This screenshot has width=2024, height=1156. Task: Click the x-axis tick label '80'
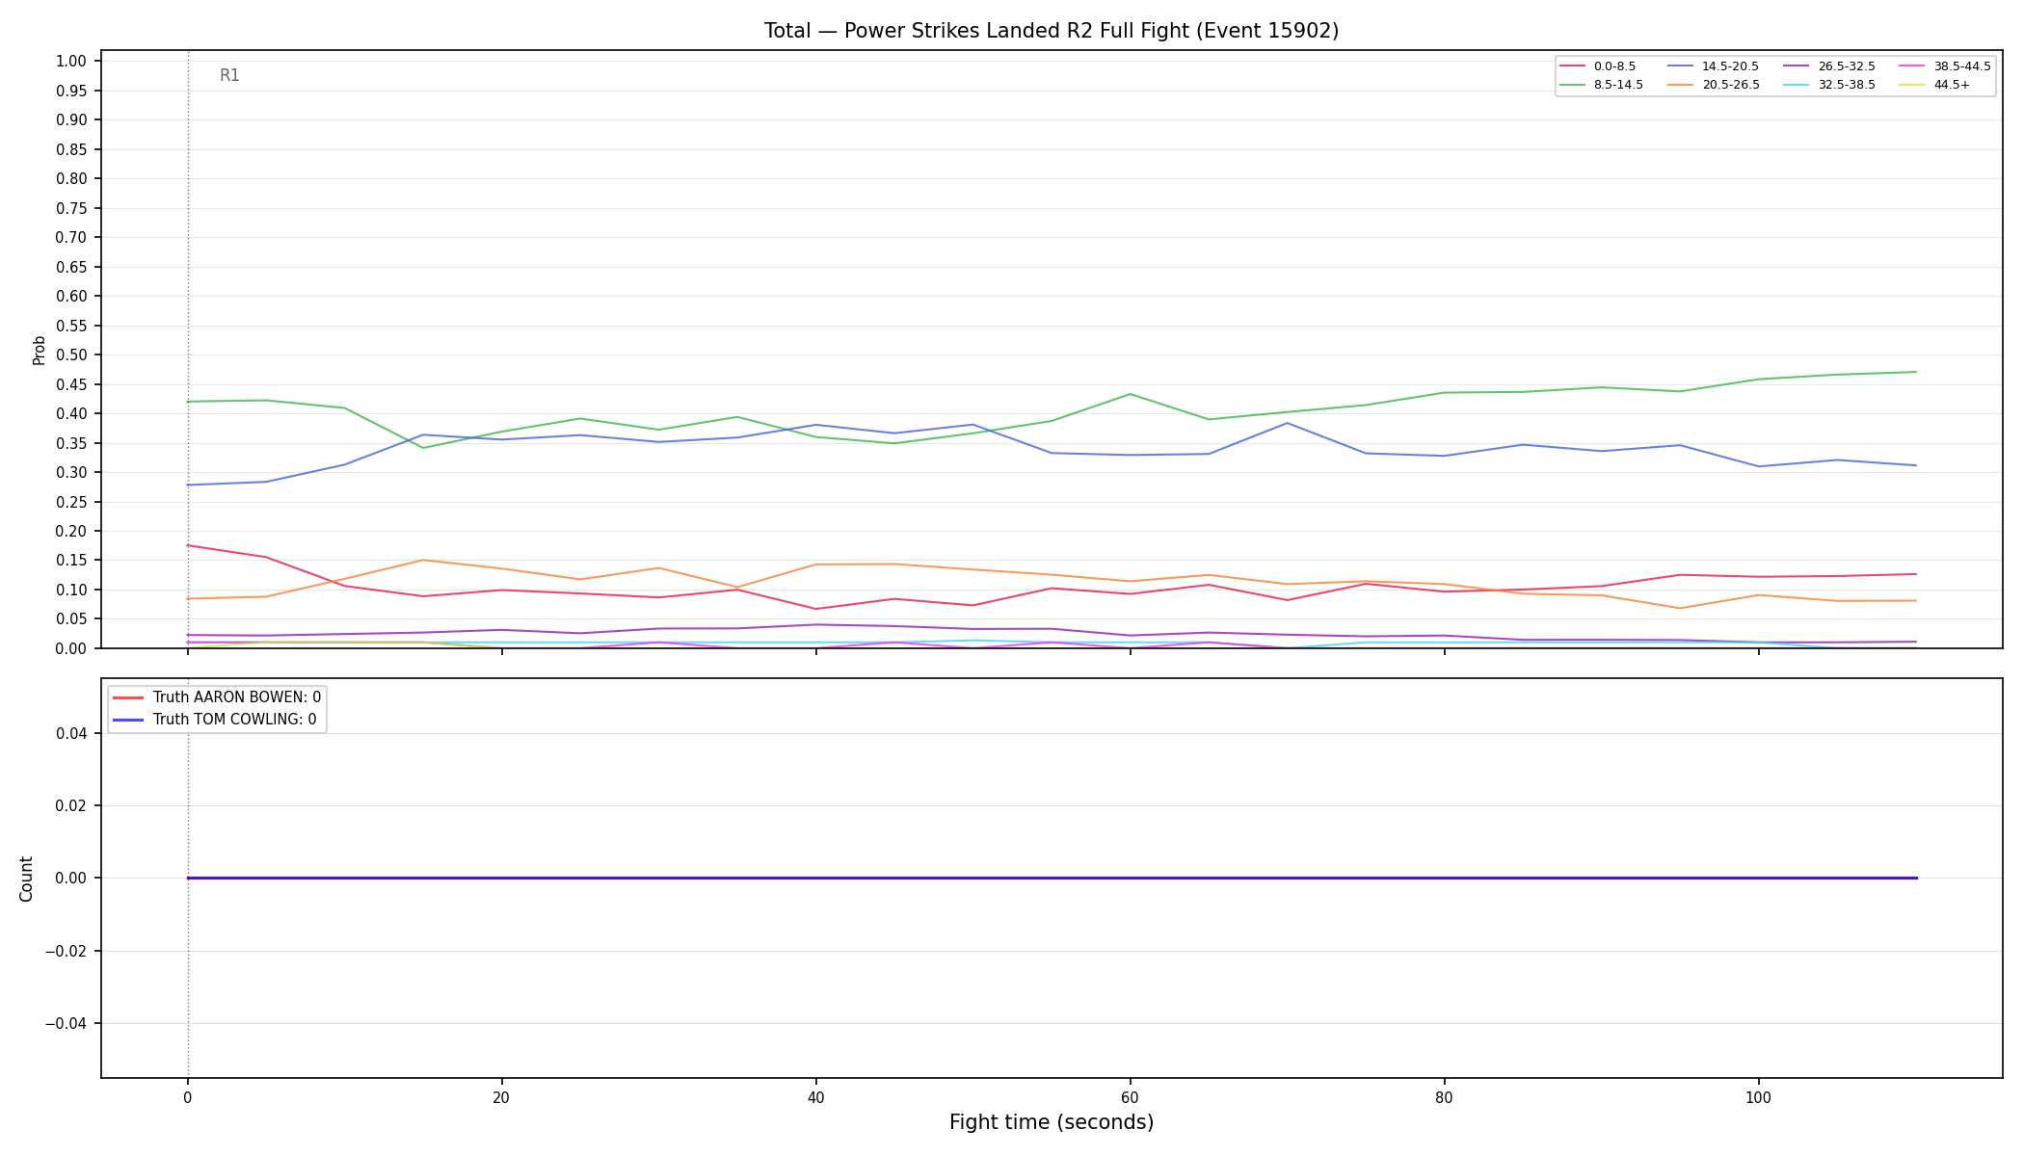tap(1444, 1097)
